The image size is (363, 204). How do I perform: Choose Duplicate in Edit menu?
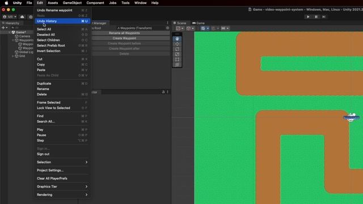pos(62,83)
